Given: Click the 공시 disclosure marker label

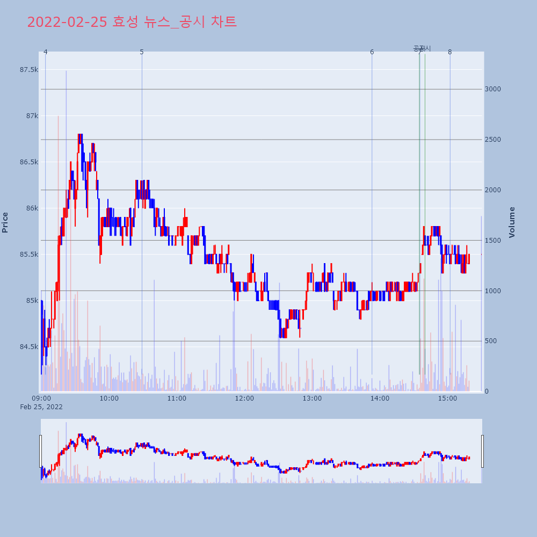Looking at the screenshot, I should click(422, 49).
